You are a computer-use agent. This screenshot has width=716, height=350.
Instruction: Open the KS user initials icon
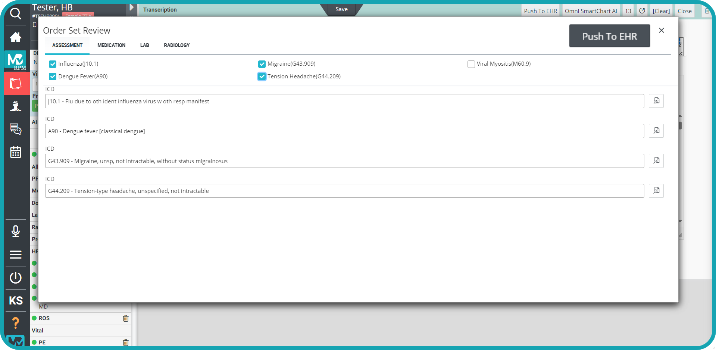point(16,301)
